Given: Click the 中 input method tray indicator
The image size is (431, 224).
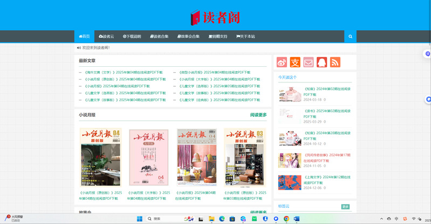Looking at the screenshot, I should [396, 219].
